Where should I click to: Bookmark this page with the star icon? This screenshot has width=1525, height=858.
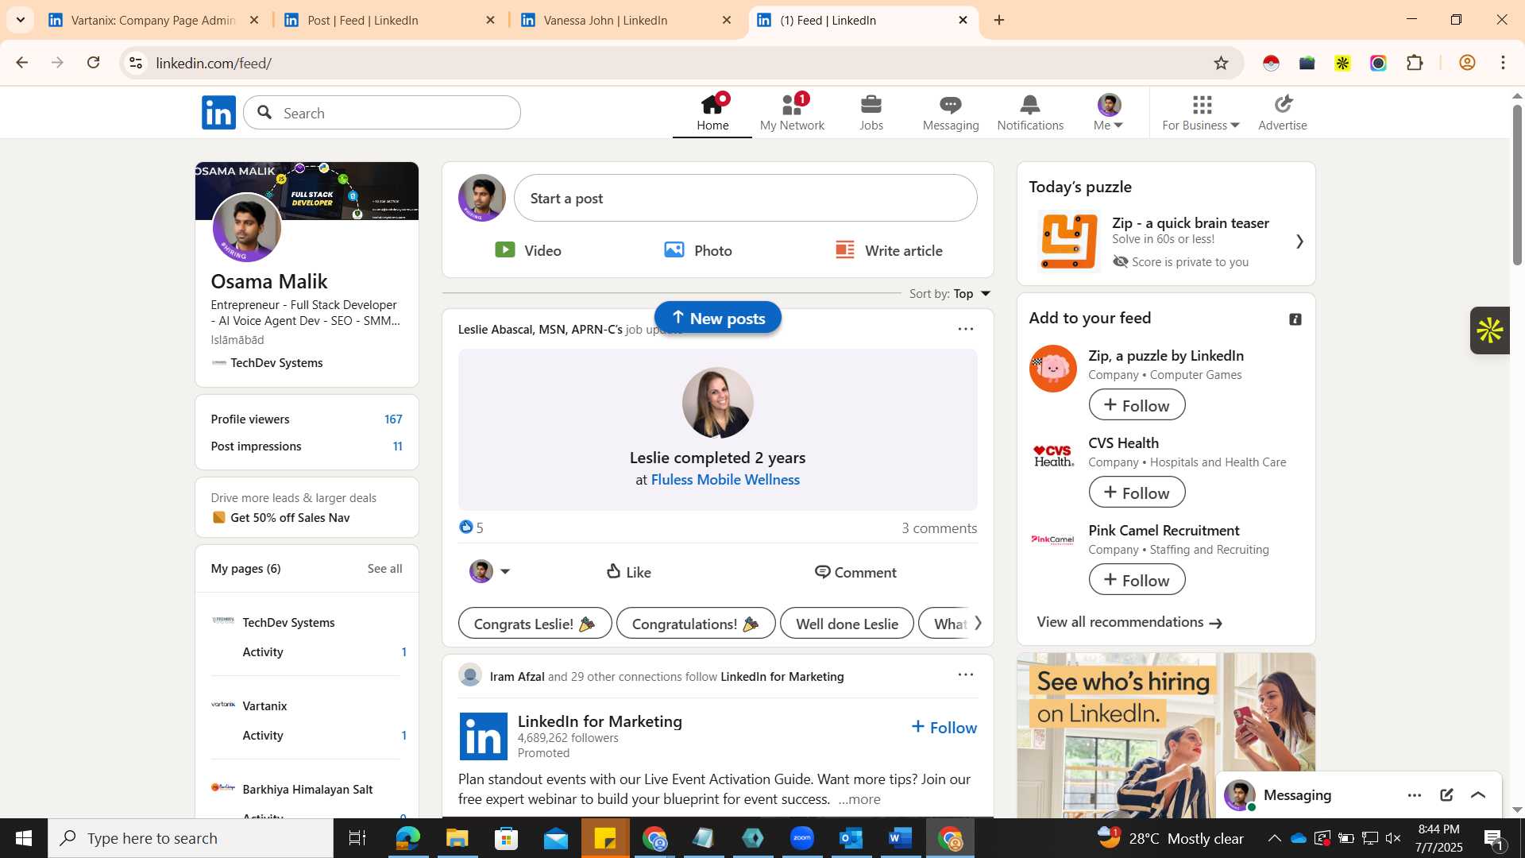(x=1221, y=63)
